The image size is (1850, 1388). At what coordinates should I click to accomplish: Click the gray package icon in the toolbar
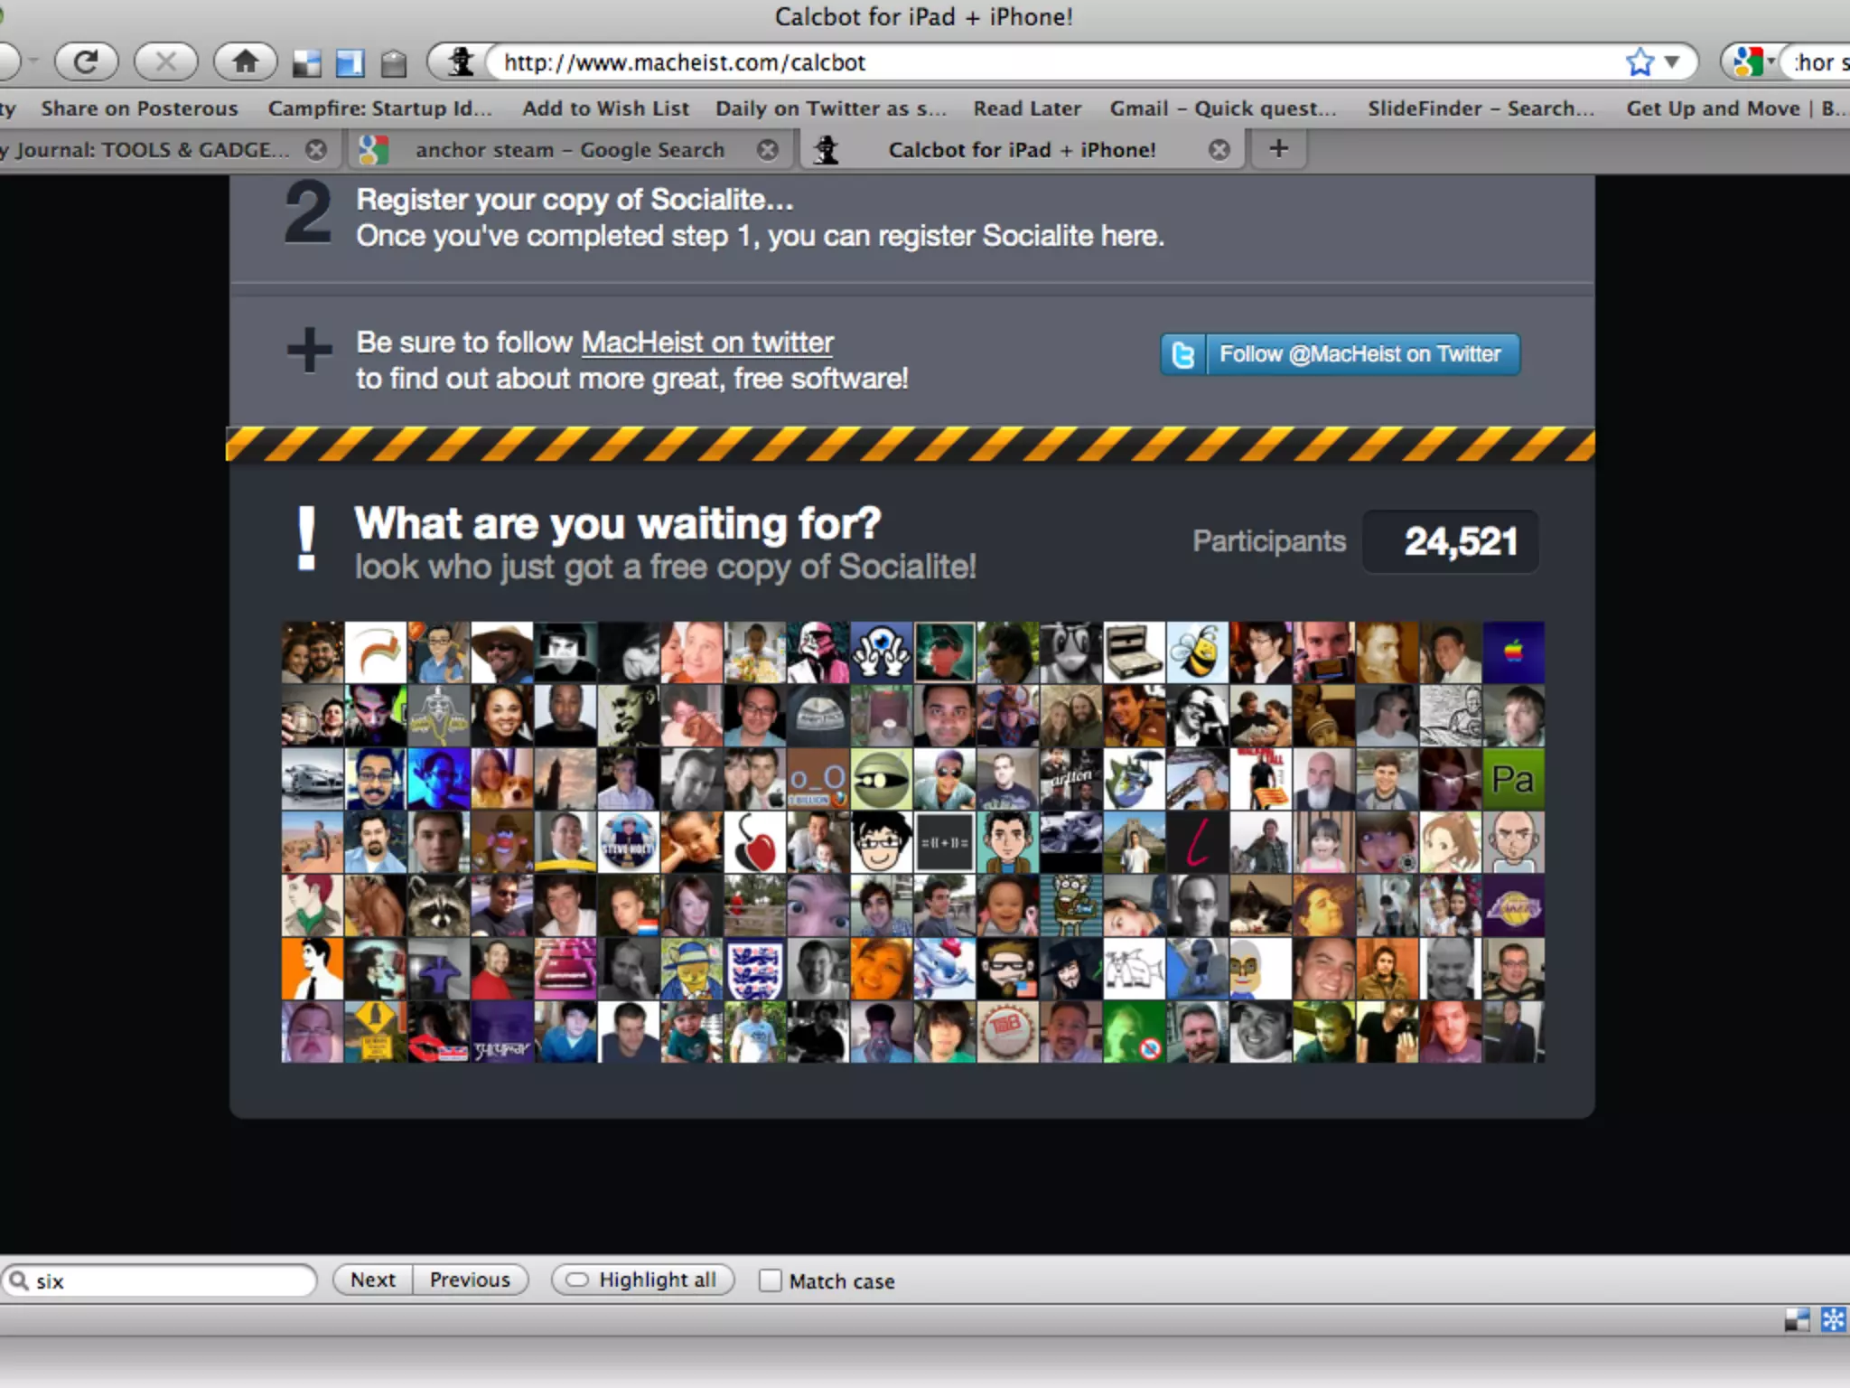(393, 63)
